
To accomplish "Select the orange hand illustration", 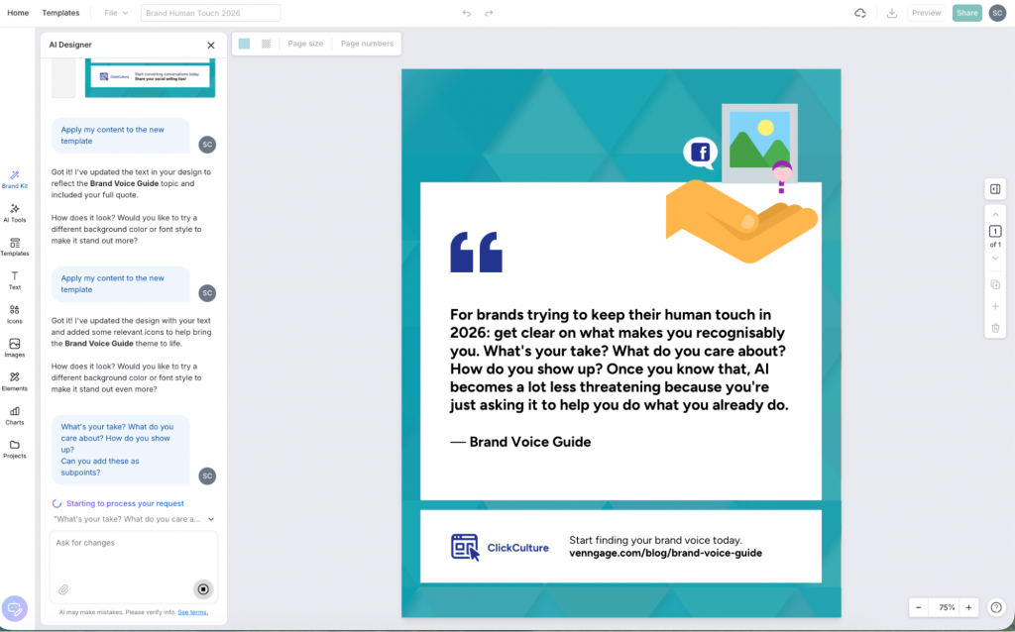I will click(741, 221).
